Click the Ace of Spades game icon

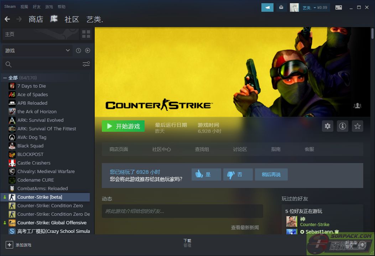point(12,95)
